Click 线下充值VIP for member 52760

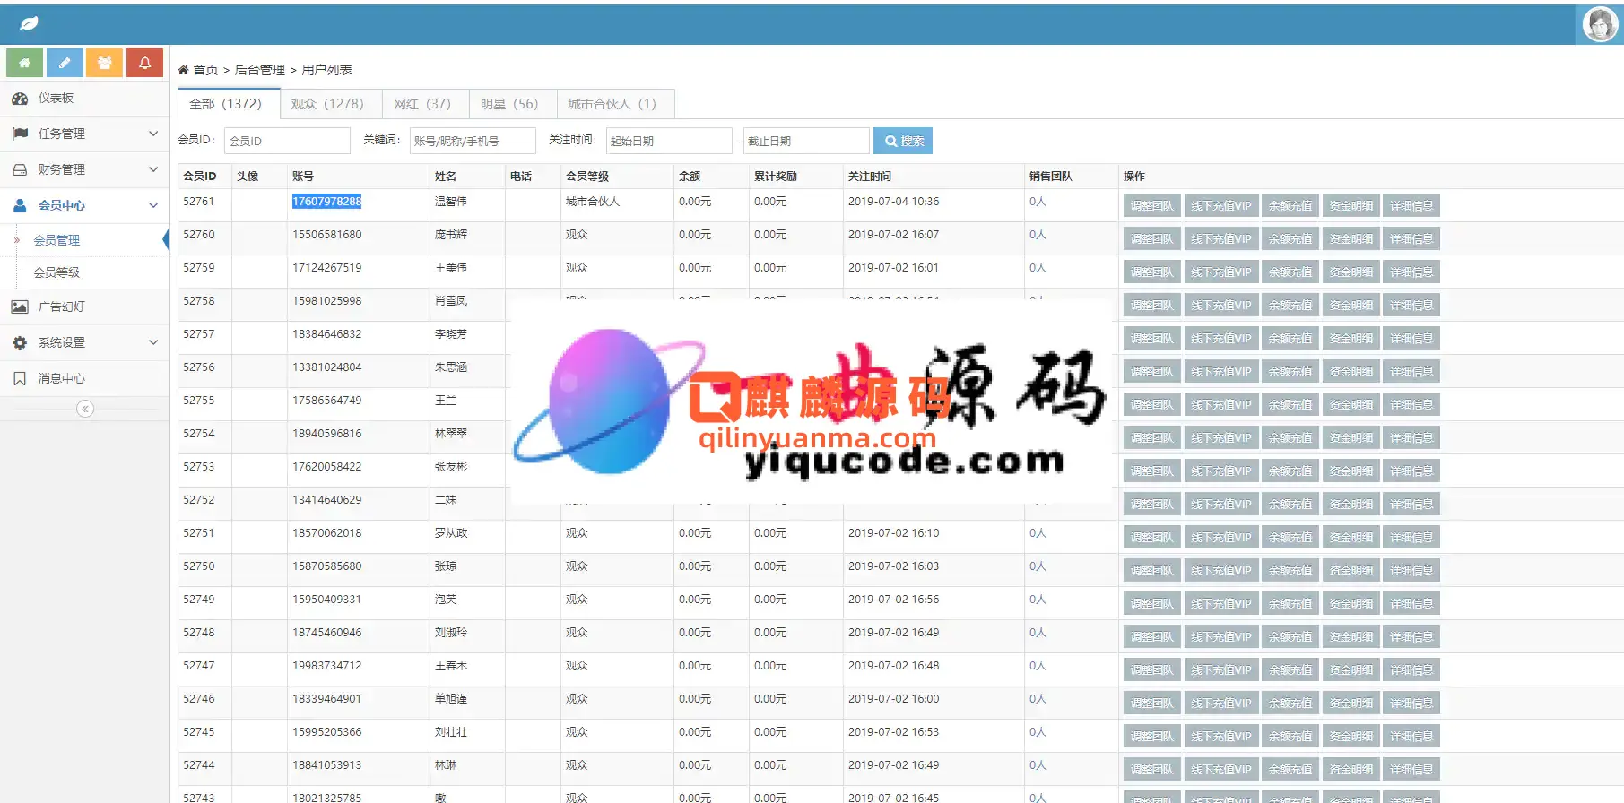[x=1221, y=239]
